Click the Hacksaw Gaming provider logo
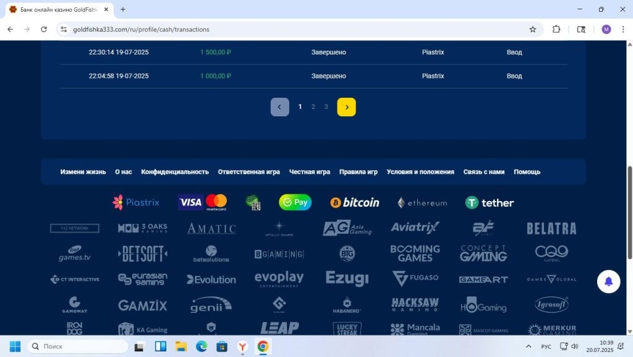Viewport: 633px width, 357px height. (x=415, y=304)
